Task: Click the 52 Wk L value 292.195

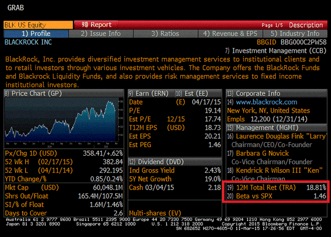Action: click(111, 170)
